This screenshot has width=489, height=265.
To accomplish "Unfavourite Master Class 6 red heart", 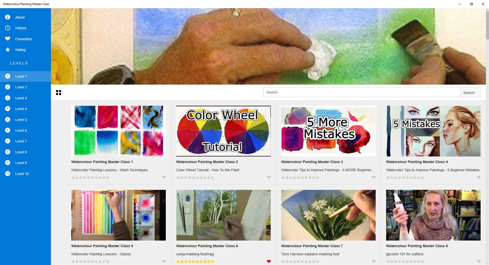I will (269, 262).
